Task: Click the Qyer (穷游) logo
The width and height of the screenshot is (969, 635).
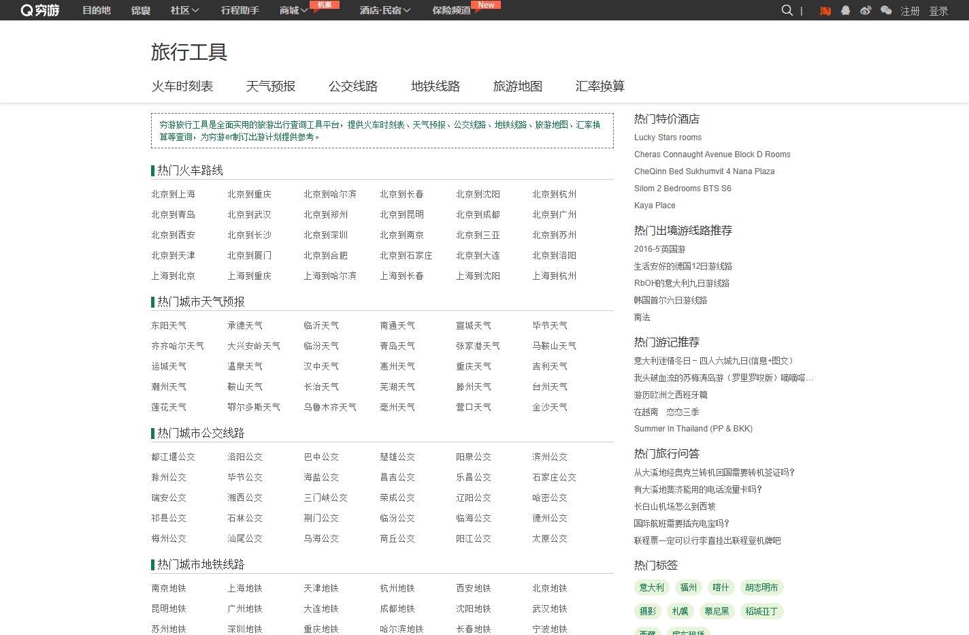Action: (x=40, y=10)
